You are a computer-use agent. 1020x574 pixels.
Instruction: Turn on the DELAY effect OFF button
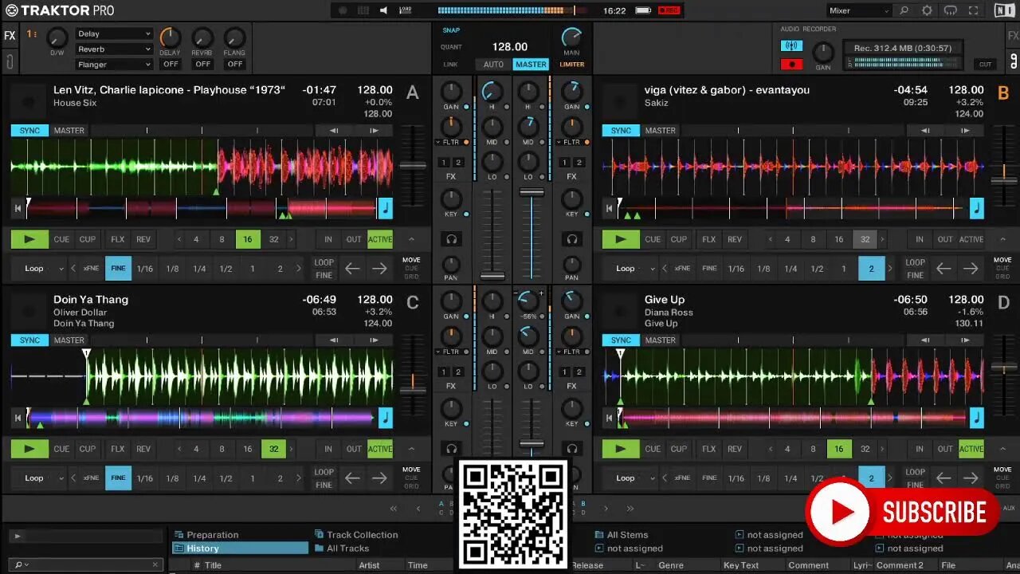pyautogui.click(x=171, y=64)
